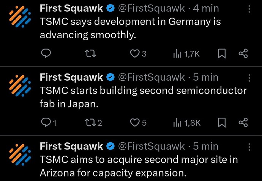Open more options on the Arizona tweet
262x181 pixels.
[249, 147]
